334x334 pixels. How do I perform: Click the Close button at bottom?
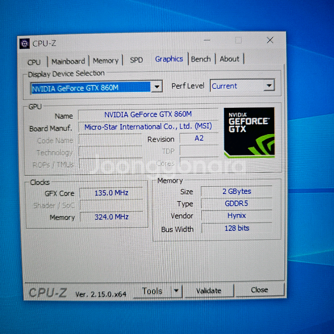[x=260, y=290]
